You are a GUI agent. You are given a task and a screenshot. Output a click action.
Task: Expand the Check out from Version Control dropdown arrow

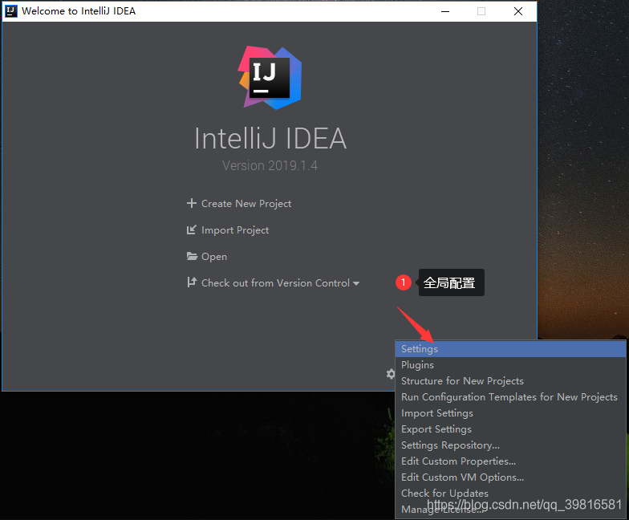coord(356,283)
